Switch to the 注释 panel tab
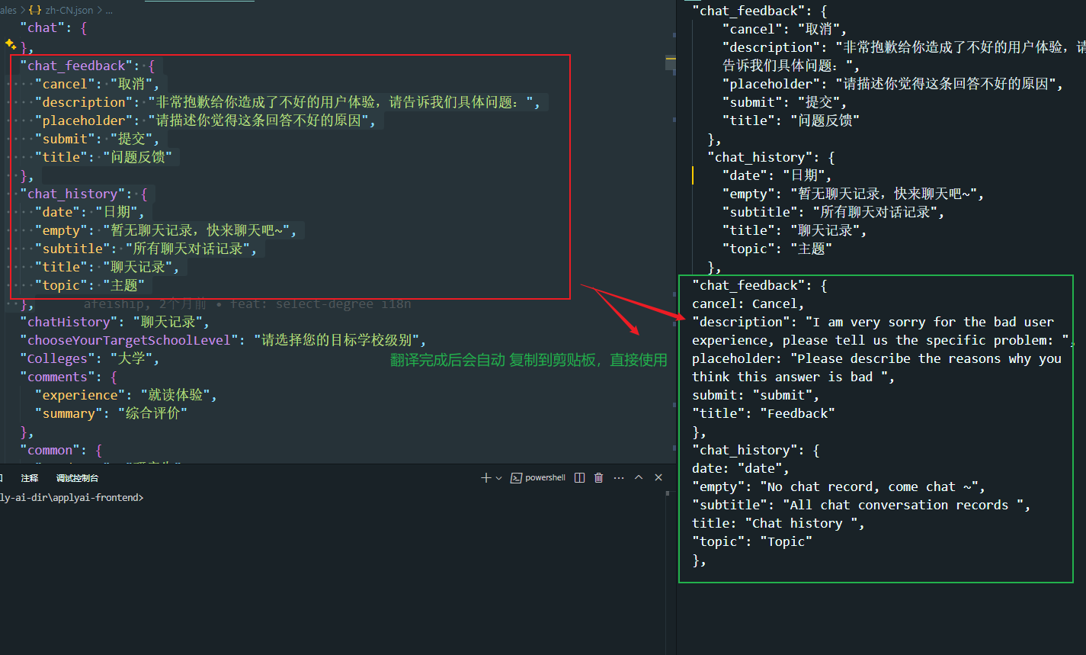This screenshot has height=655, width=1086. [x=30, y=478]
